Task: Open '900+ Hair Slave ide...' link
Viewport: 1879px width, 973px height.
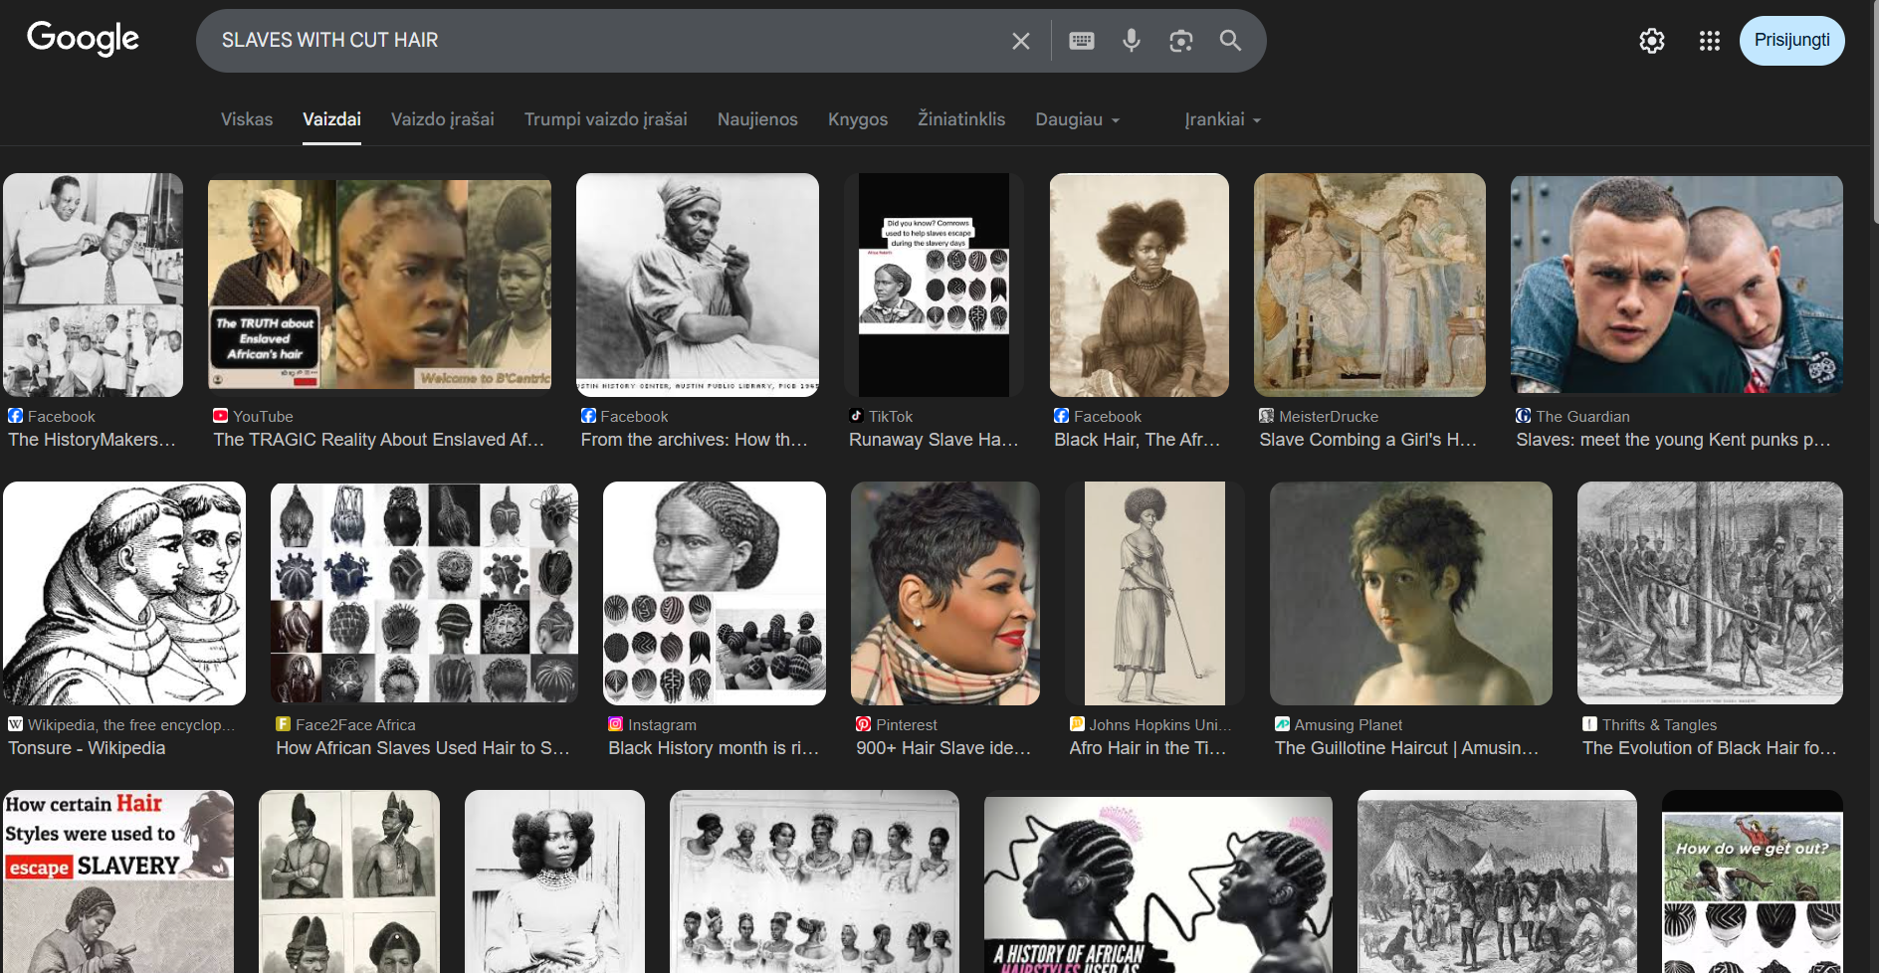Action: pyautogui.click(x=943, y=748)
